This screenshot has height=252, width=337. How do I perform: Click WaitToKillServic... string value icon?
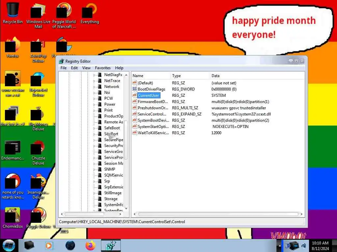[135, 133]
